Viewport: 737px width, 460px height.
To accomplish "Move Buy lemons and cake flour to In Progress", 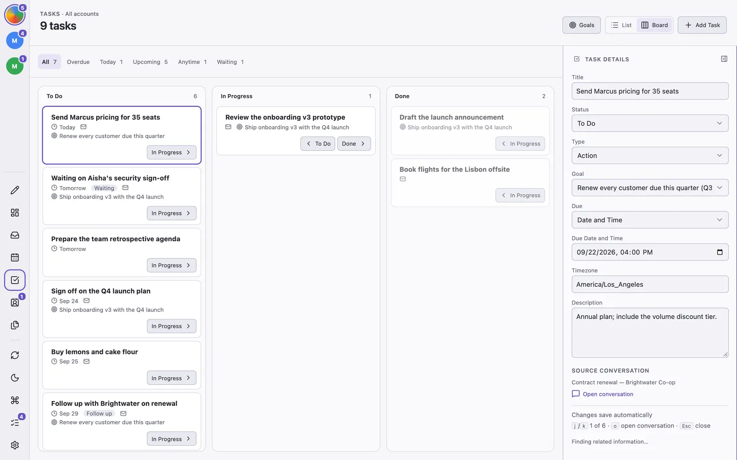I will (x=171, y=378).
